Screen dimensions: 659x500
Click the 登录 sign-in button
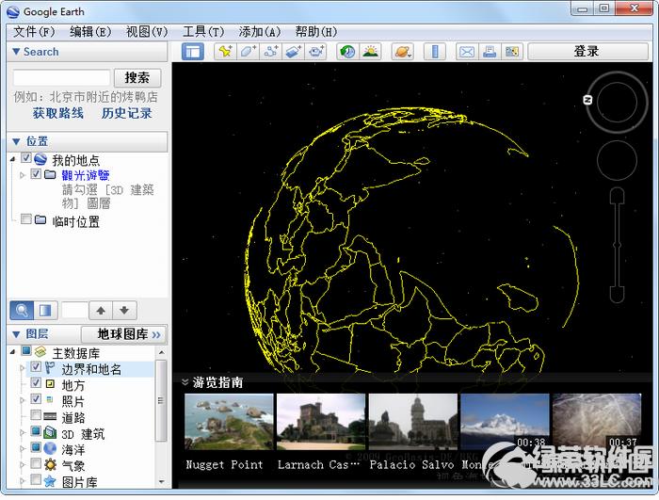[x=587, y=52]
